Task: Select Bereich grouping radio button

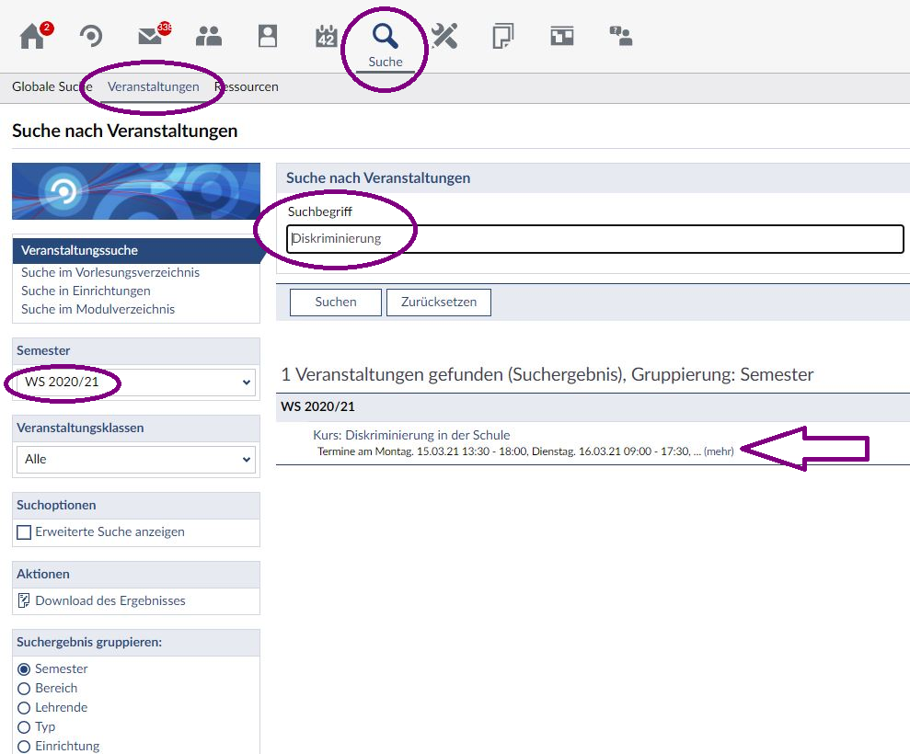Action: pyautogui.click(x=24, y=689)
